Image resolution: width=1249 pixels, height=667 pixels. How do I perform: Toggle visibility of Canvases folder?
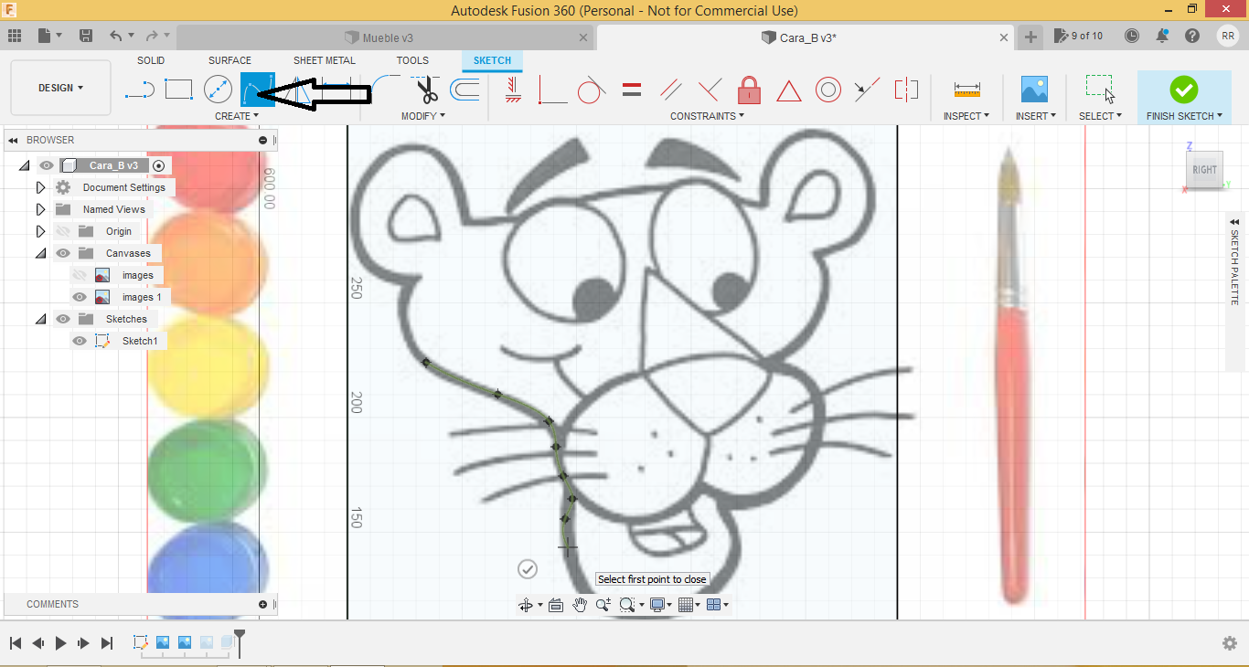coord(62,253)
